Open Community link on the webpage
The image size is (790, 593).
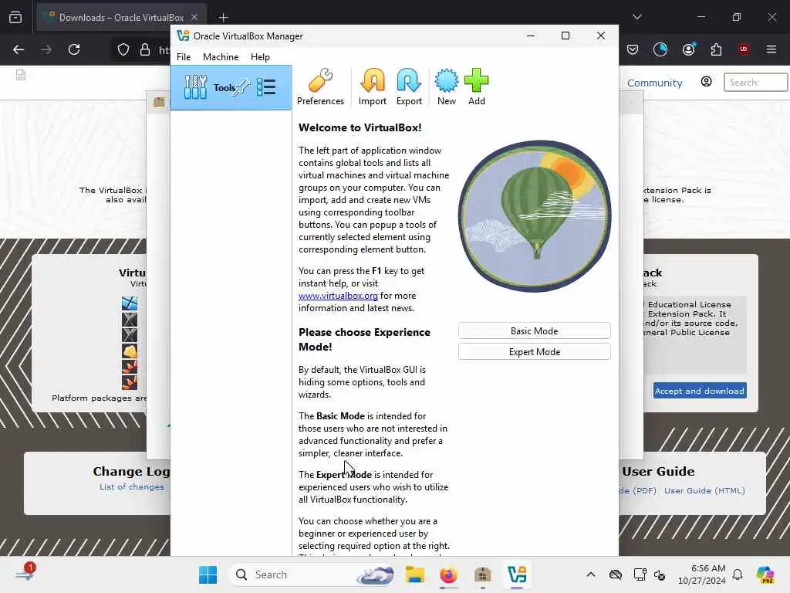tap(654, 83)
